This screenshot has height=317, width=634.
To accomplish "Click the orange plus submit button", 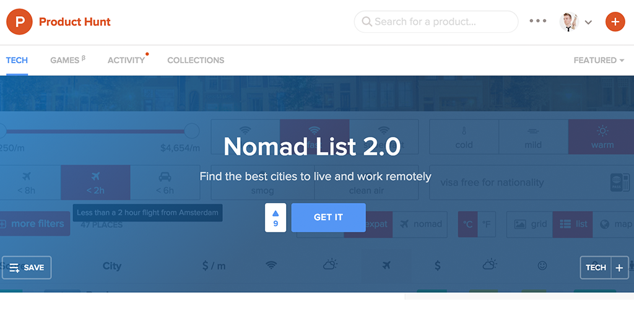I will (x=615, y=22).
